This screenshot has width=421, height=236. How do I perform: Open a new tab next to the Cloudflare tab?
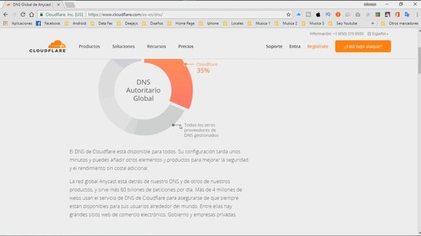pos(70,5)
